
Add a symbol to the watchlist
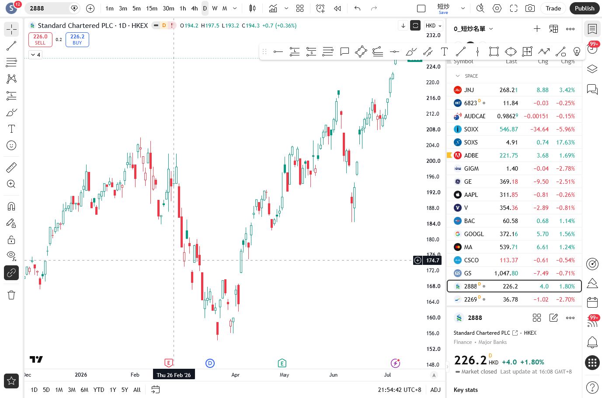[x=537, y=29]
